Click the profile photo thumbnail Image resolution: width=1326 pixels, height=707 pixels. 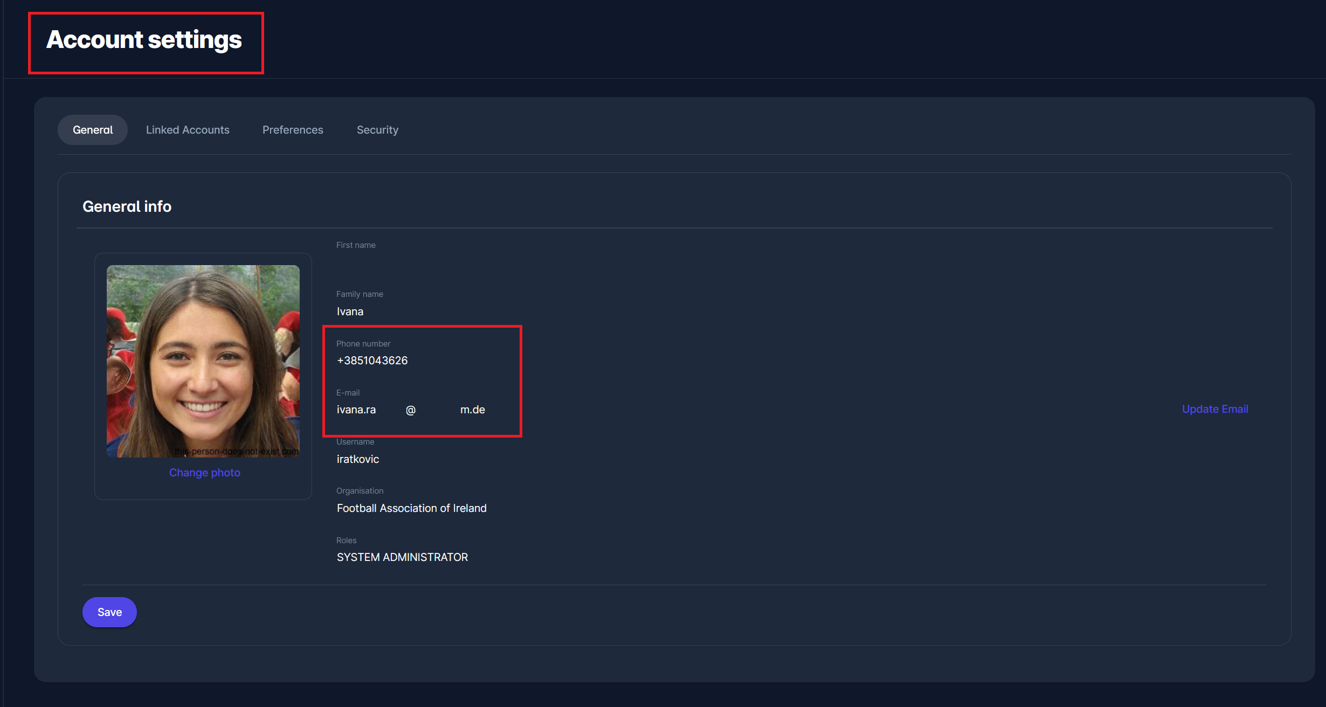pos(203,361)
